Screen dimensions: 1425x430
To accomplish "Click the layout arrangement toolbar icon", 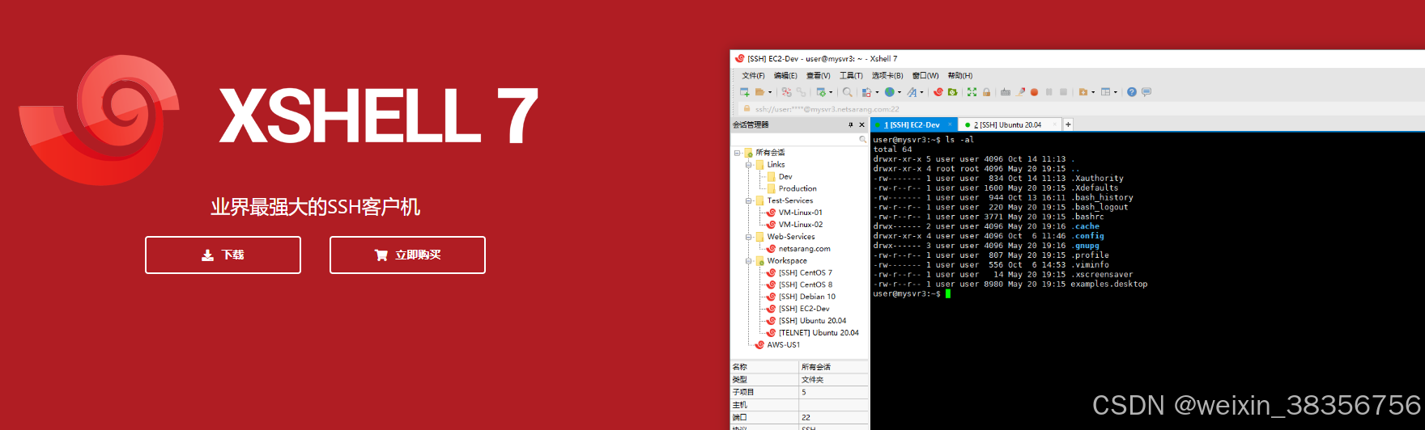I will point(1105,92).
